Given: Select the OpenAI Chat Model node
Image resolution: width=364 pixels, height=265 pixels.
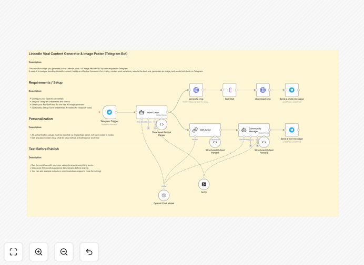Looking at the screenshot, I should pyautogui.click(x=164, y=196).
